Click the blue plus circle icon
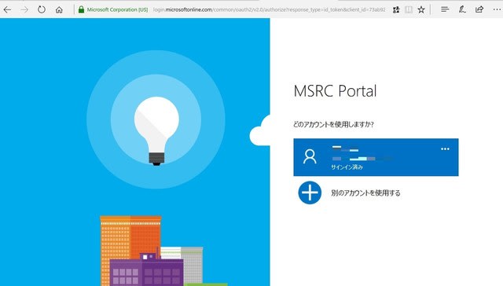Screen dimensions: 503x286 310,192
